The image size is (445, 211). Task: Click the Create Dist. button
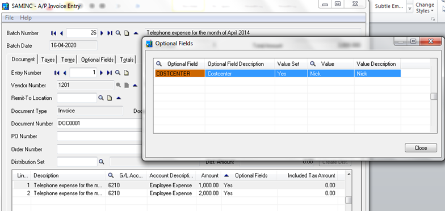(335, 162)
